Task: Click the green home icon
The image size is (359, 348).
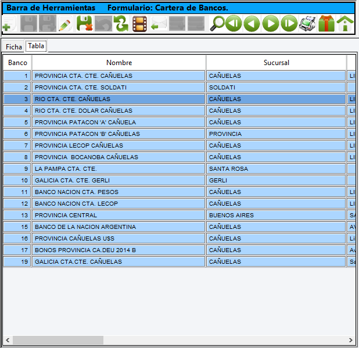Action: coord(345,24)
